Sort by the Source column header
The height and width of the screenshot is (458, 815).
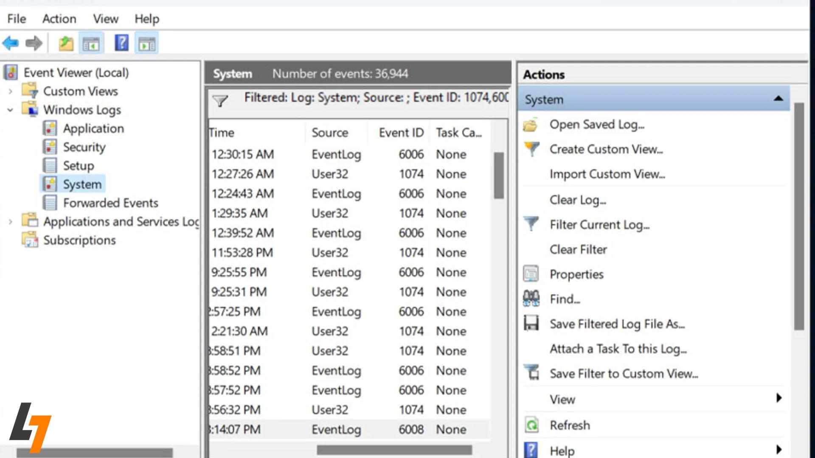click(x=336, y=133)
